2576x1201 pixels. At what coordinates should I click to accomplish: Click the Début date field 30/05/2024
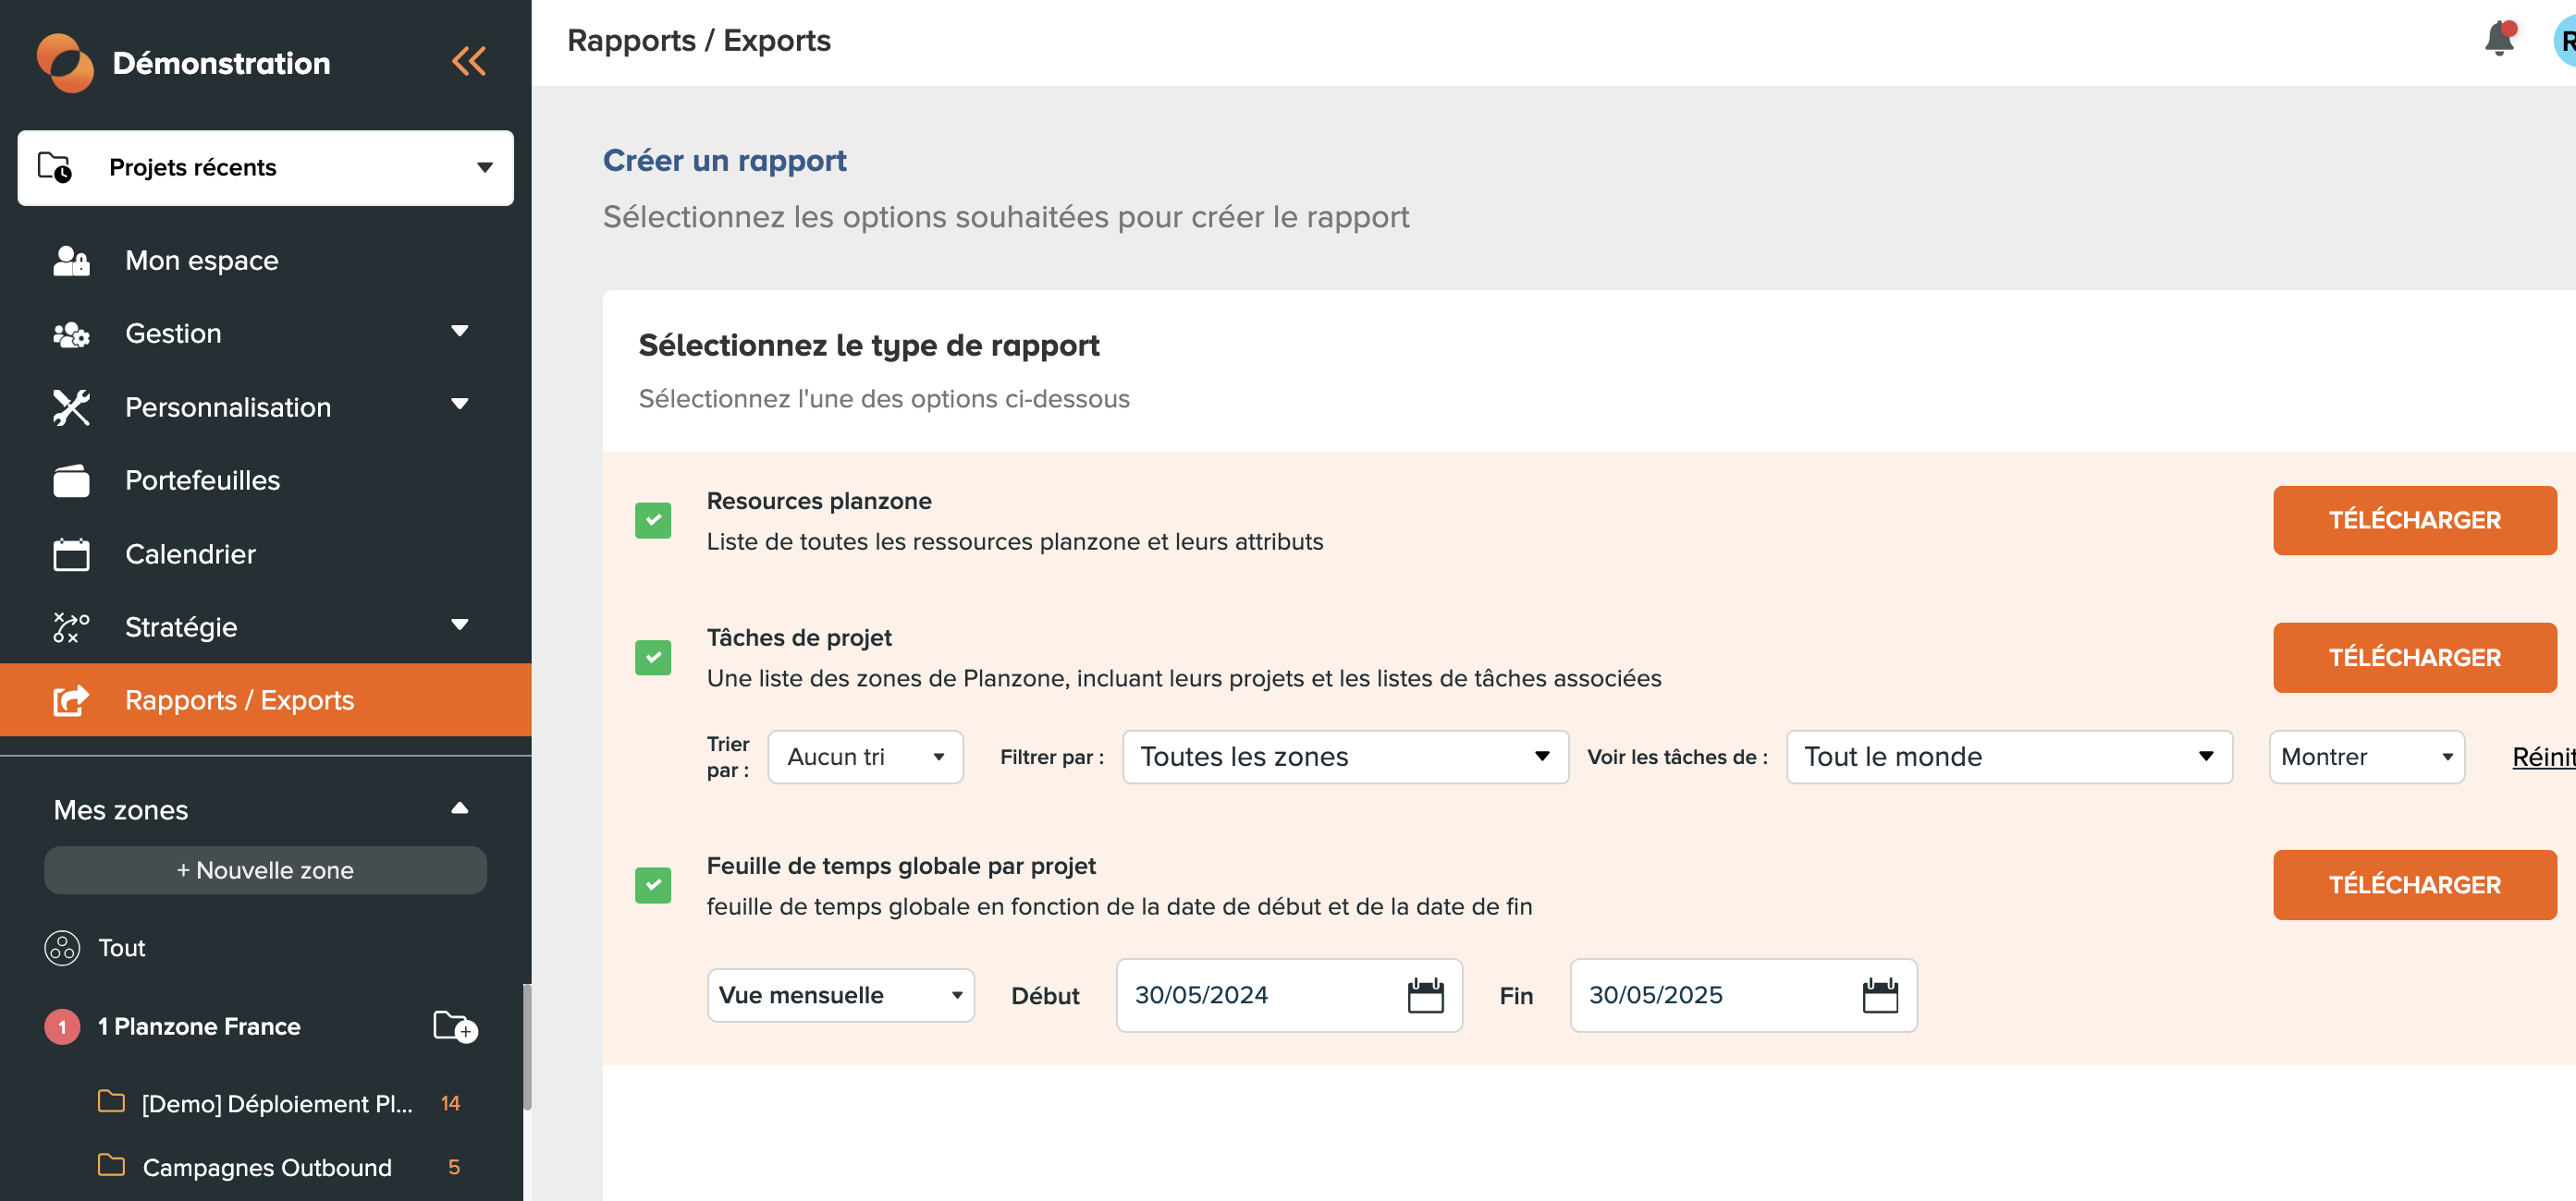tap(1289, 995)
